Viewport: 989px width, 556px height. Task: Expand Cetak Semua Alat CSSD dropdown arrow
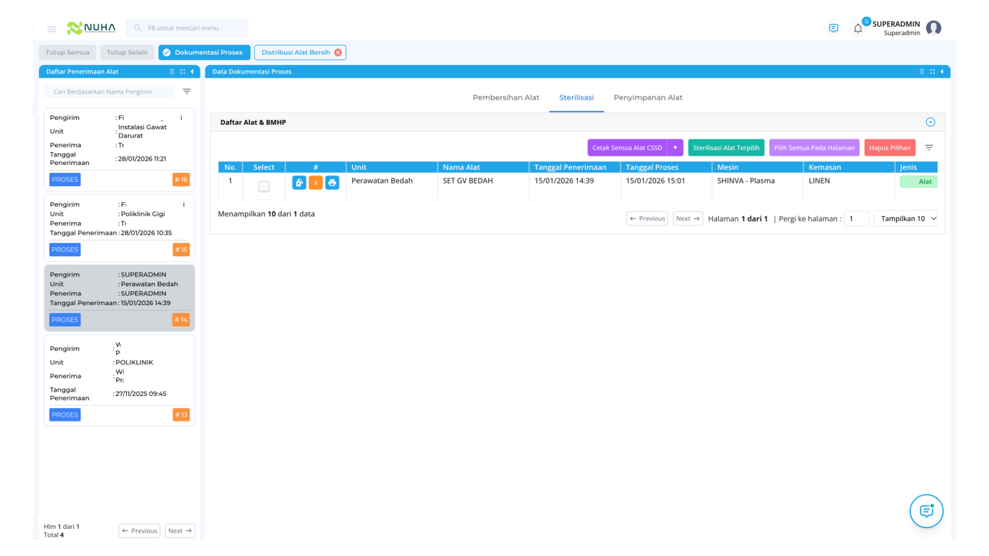coord(675,148)
